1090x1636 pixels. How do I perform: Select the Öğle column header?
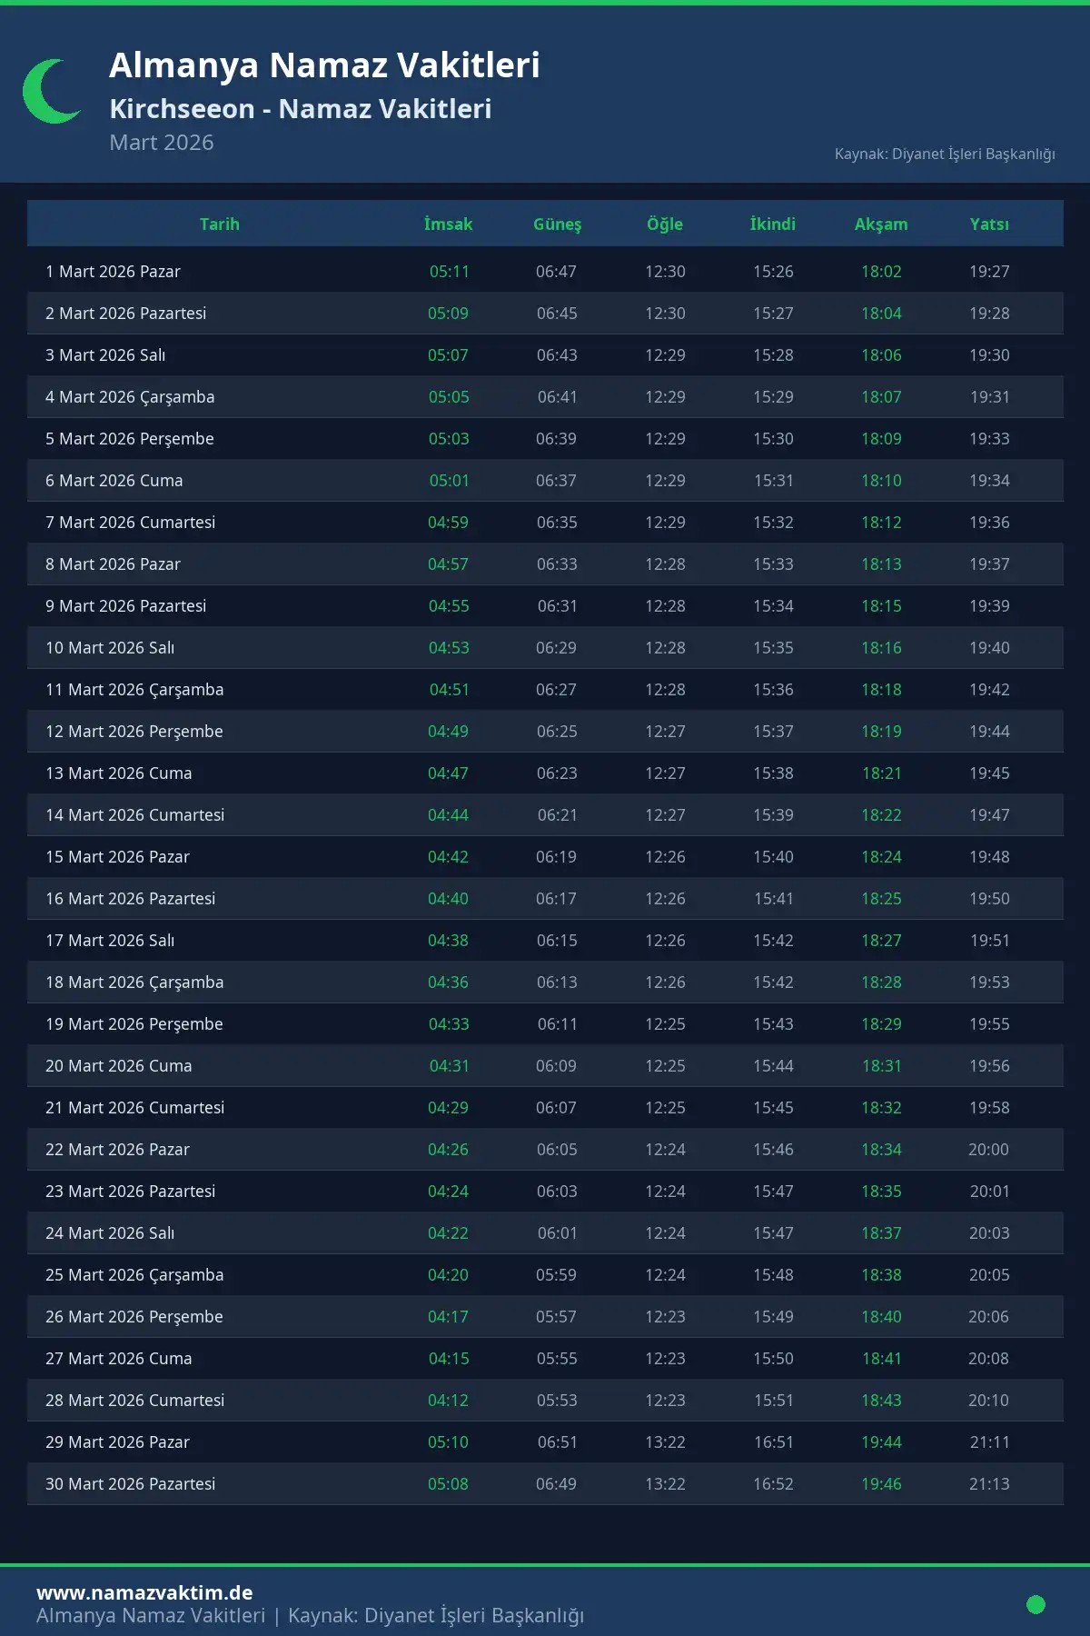665,224
